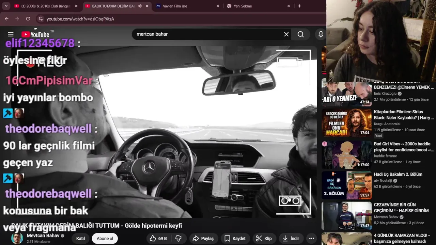Click the Katıl join button
The width and height of the screenshot is (436, 245).
click(x=80, y=239)
